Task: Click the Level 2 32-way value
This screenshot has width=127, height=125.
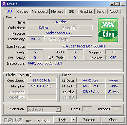Action: [x=114, y=92]
